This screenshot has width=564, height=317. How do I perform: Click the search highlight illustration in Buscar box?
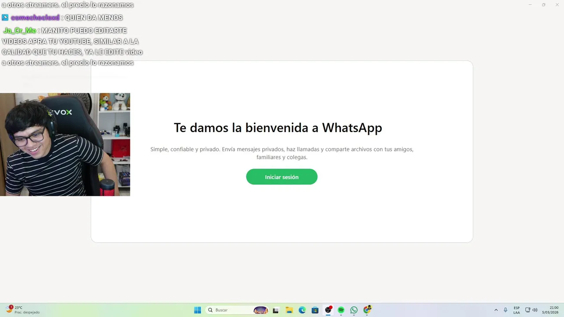pyautogui.click(x=261, y=310)
